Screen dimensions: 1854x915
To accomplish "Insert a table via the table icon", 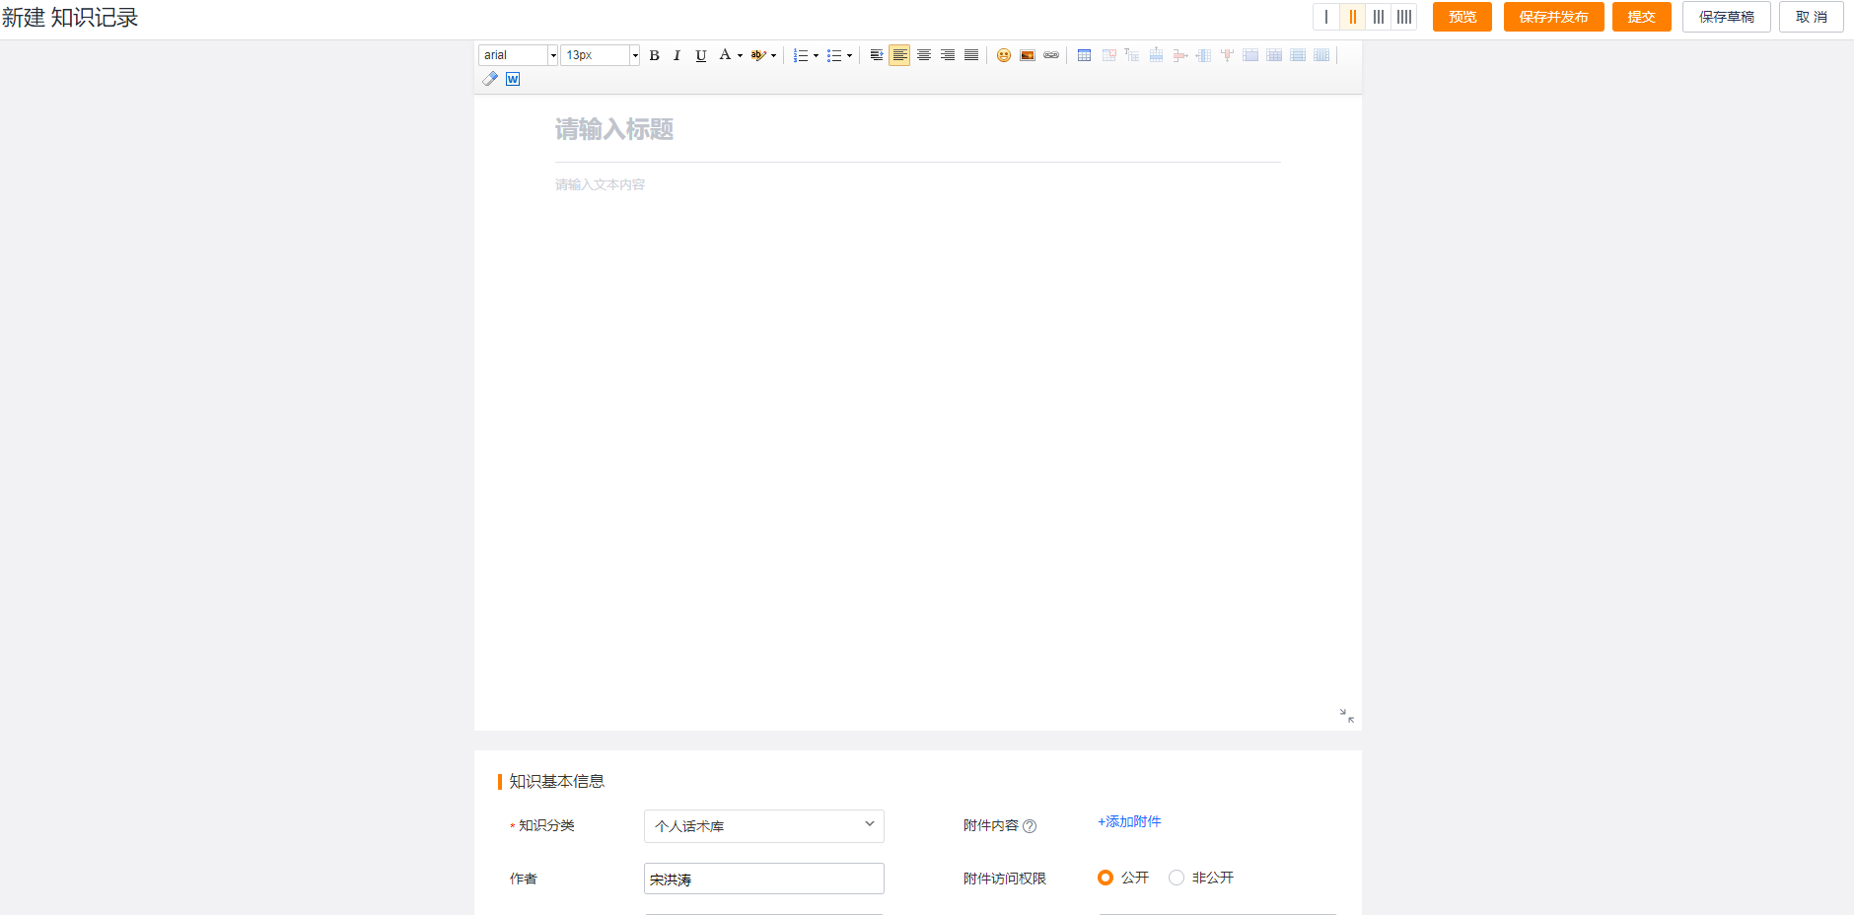I will point(1084,55).
